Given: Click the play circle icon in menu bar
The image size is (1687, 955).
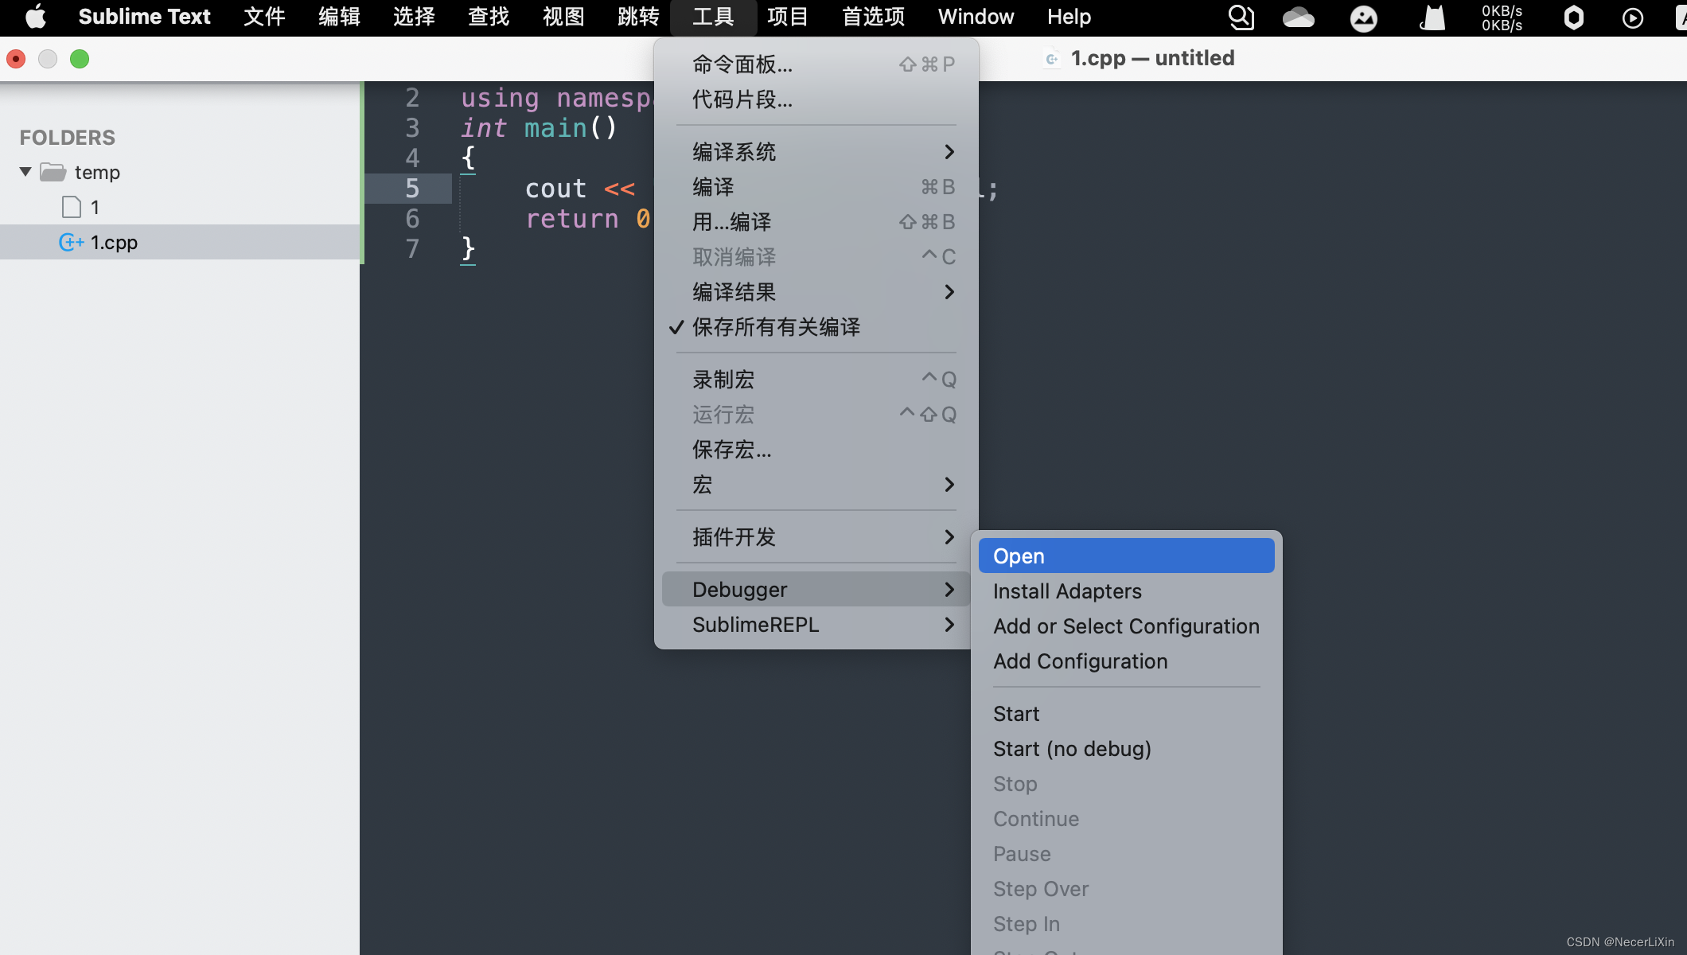Looking at the screenshot, I should pos(1632,18).
